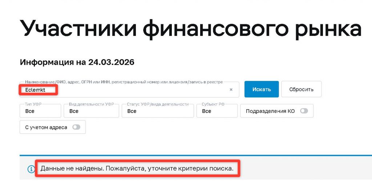Click the Тип УФР field caption
The height and width of the screenshot is (181, 372).
pyautogui.click(x=34, y=104)
